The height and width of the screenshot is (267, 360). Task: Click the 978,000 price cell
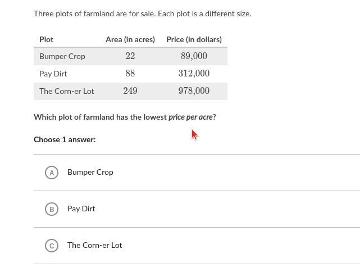coord(194,91)
